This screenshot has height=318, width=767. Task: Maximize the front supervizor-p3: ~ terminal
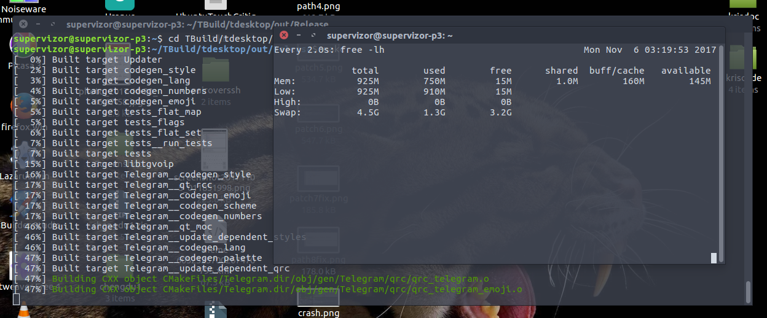pos(313,35)
